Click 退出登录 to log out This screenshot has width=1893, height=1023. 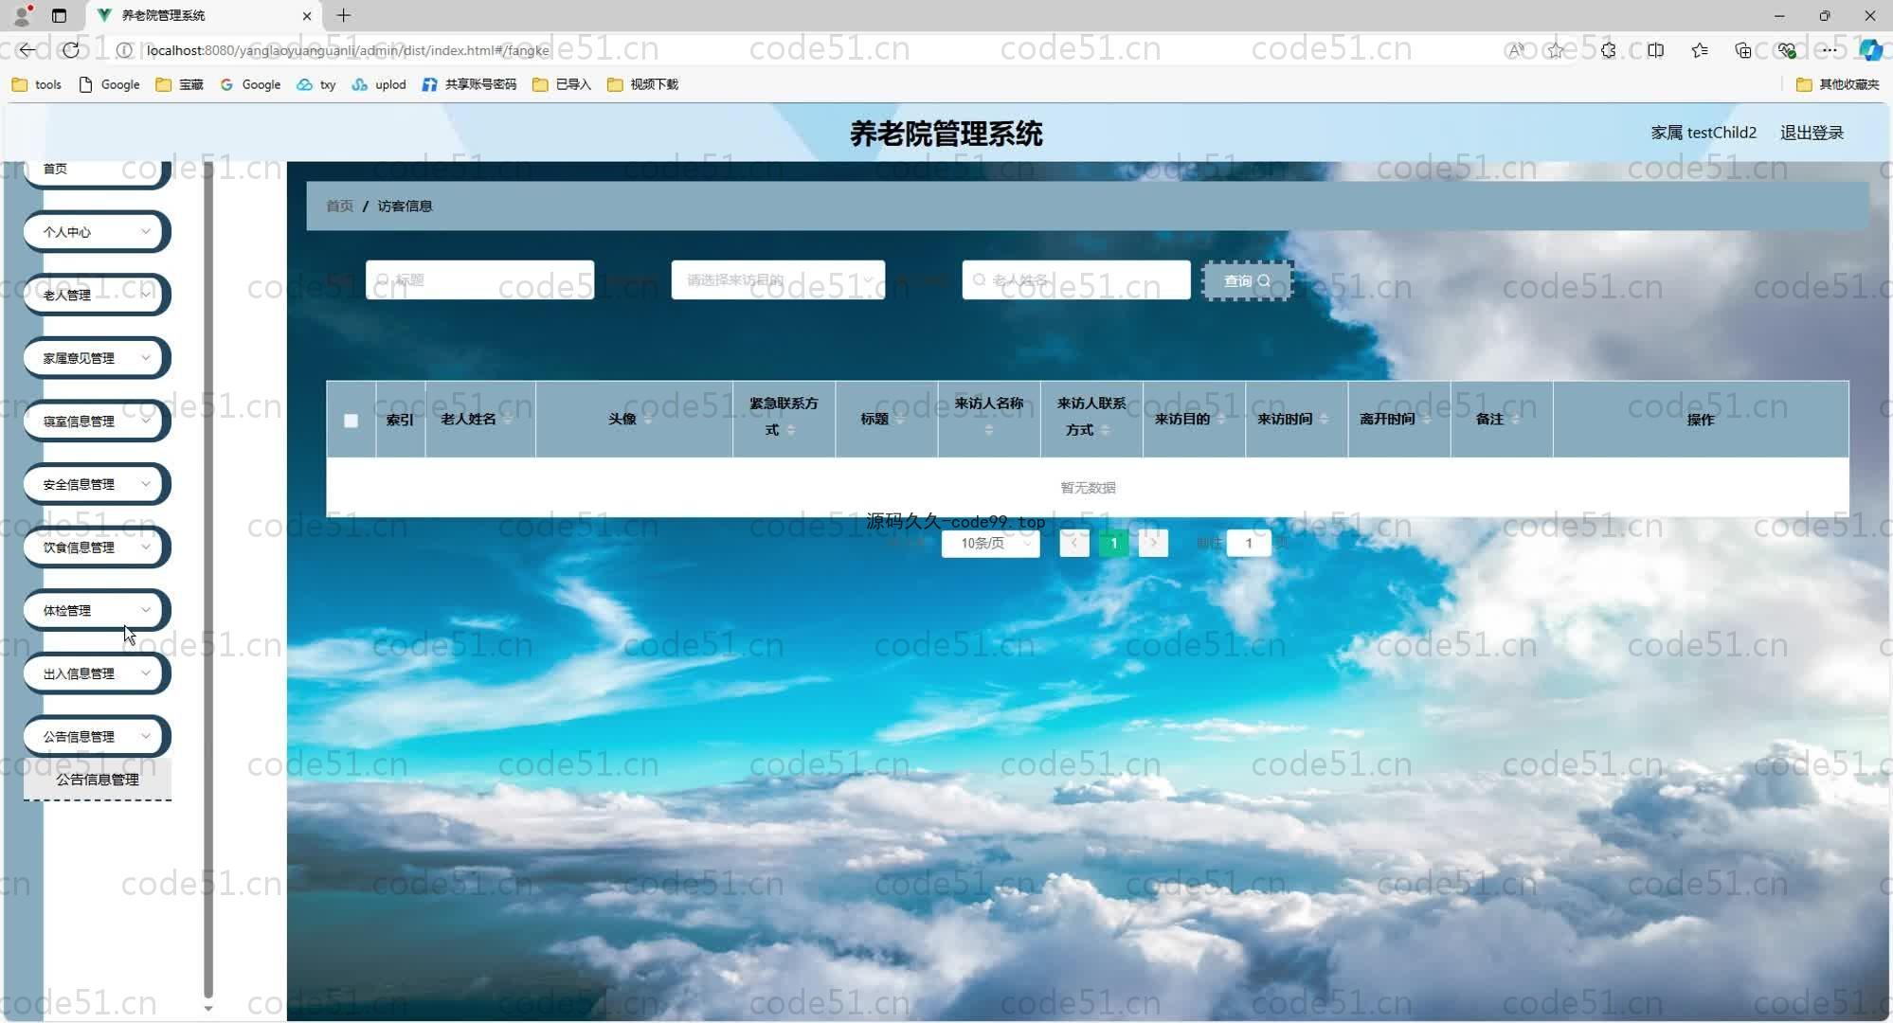[1812, 133]
